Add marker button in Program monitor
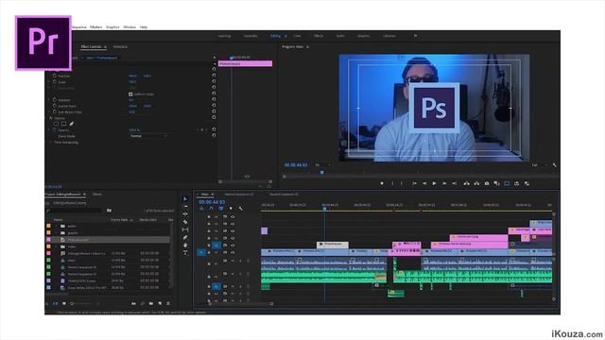The height and width of the screenshot is (340, 605). (x=382, y=183)
